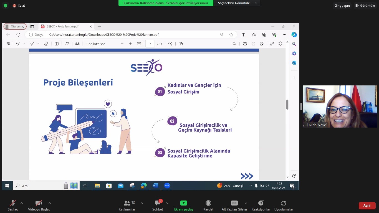Zoom out the PDF with minus button
Viewport: 379px width, 213px height.
tap(122, 44)
